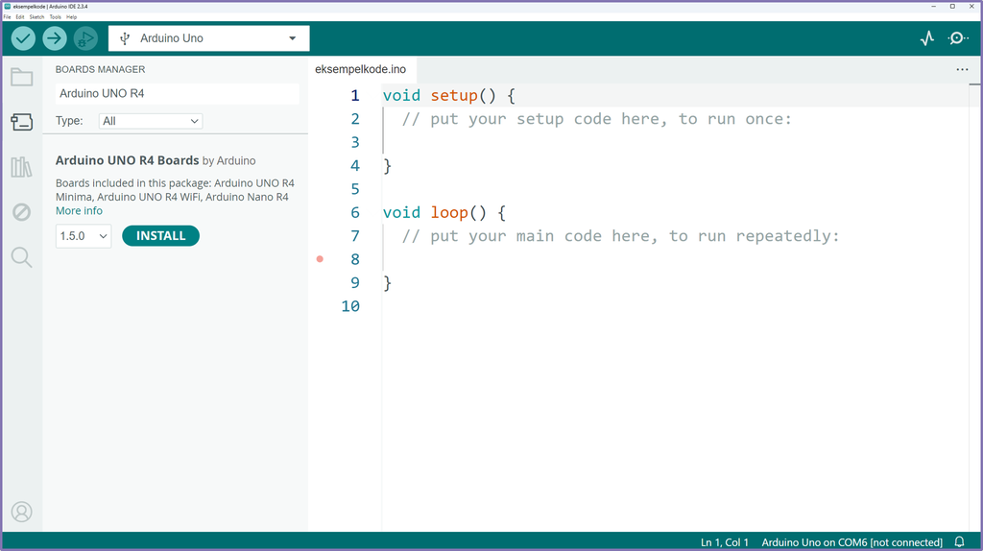Expand the Type filter dropdown
983x551 pixels.
[x=151, y=121]
